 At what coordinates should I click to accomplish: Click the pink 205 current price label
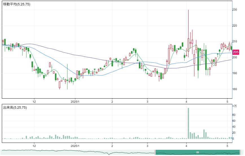(x=236, y=52)
